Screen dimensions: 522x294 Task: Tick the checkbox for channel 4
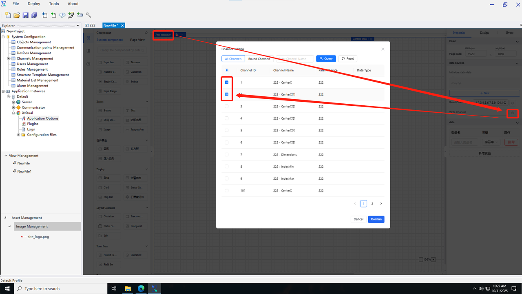pyautogui.click(x=227, y=118)
